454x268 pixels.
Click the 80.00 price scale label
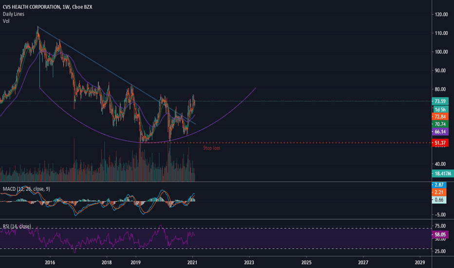point(440,89)
